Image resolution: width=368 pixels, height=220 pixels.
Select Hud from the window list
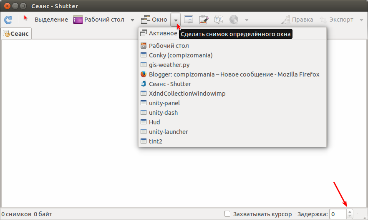click(x=232, y=122)
